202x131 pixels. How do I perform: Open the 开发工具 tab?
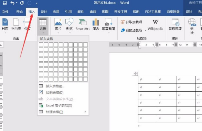[x=121, y=12]
